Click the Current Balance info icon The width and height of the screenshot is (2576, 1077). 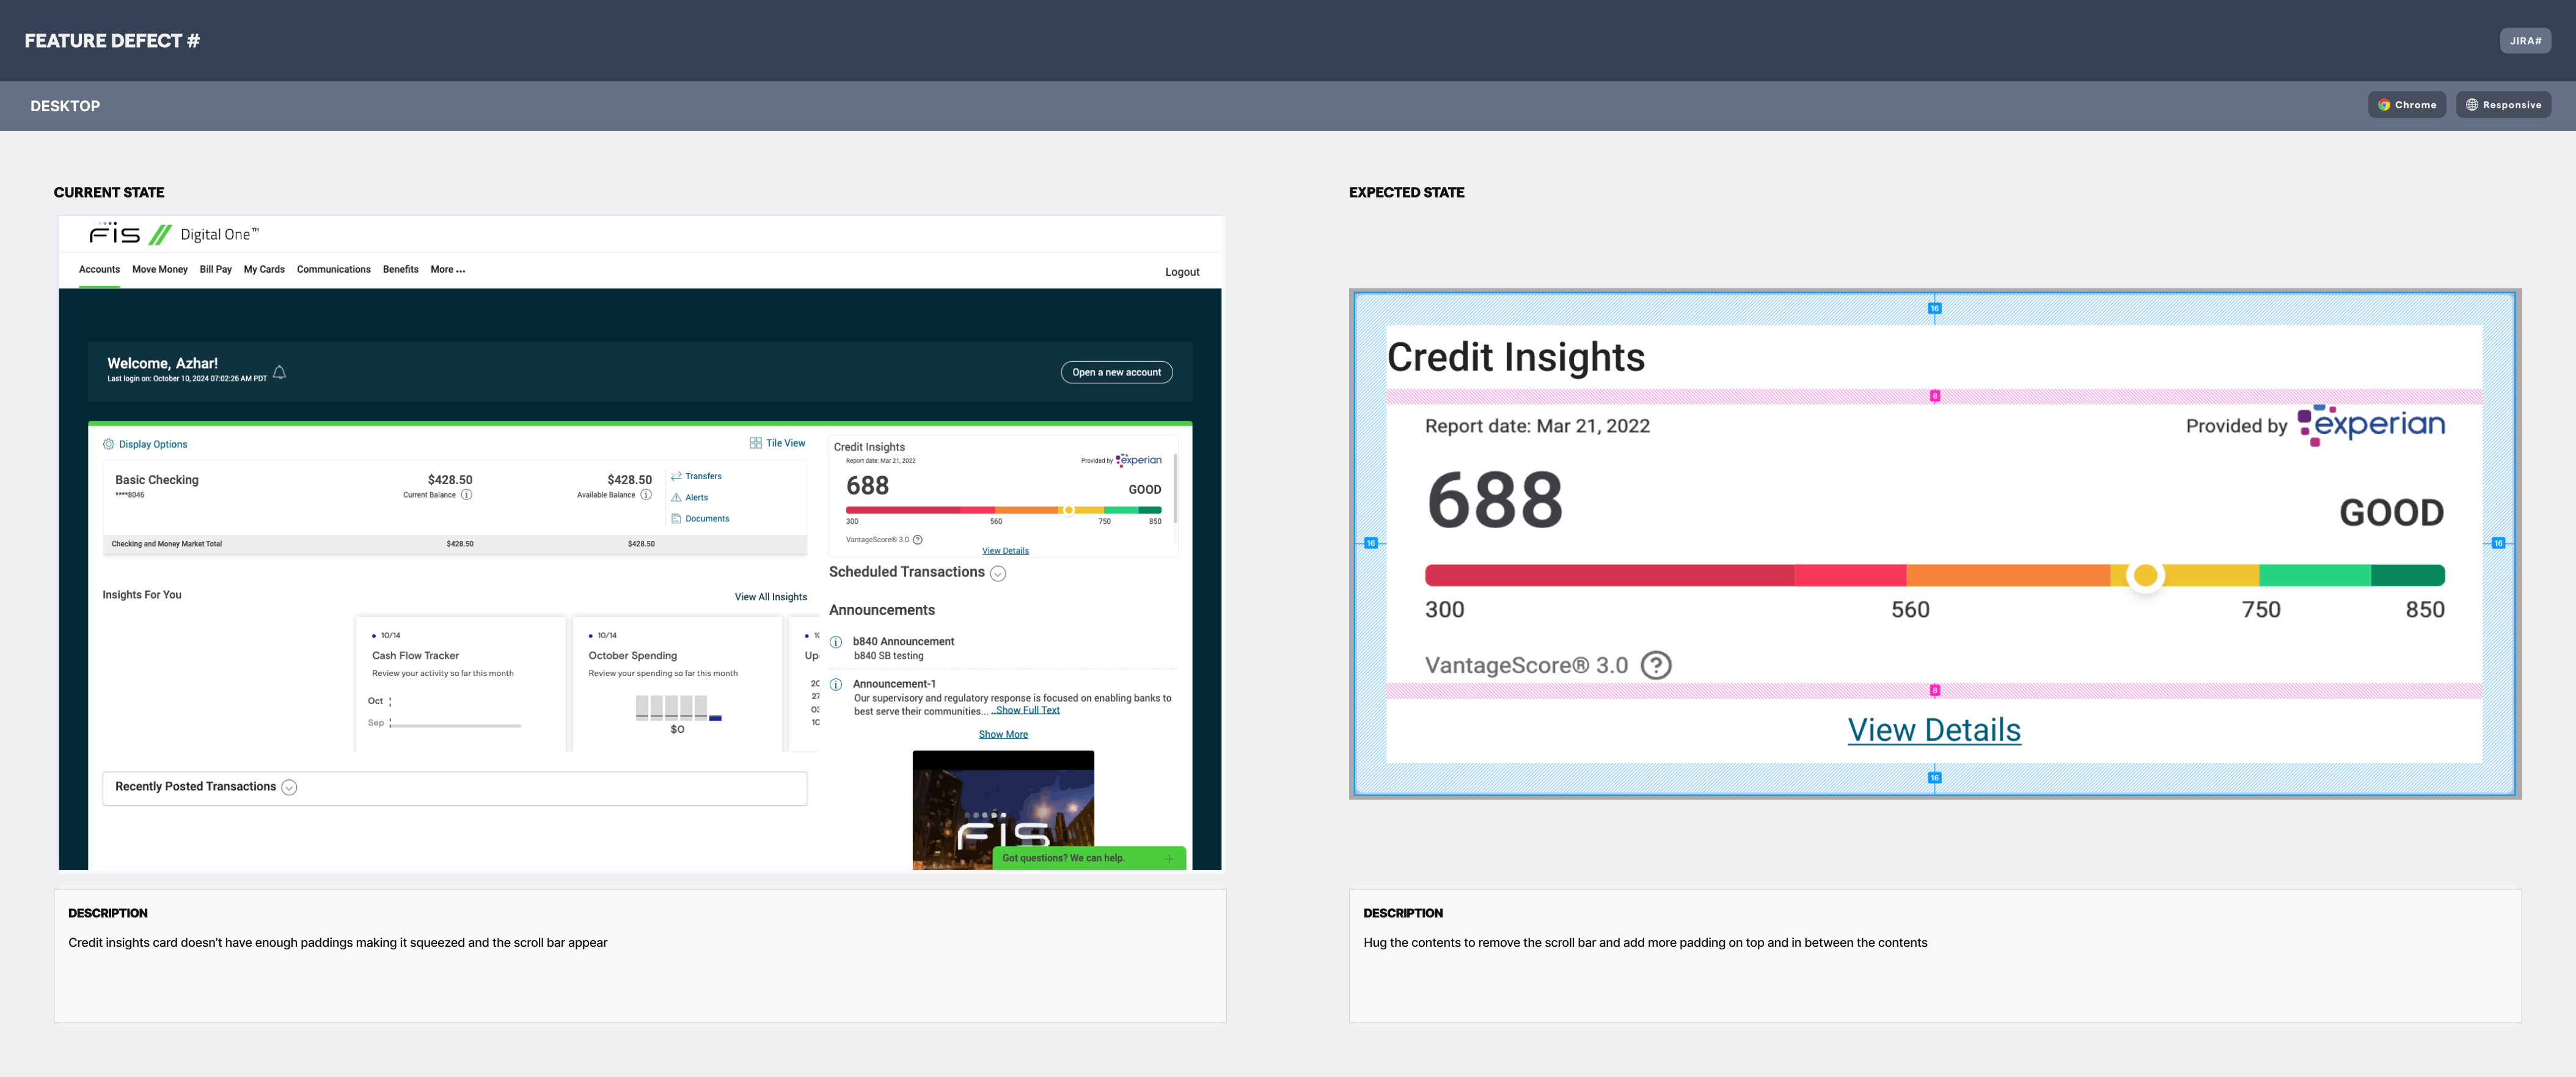pos(466,495)
